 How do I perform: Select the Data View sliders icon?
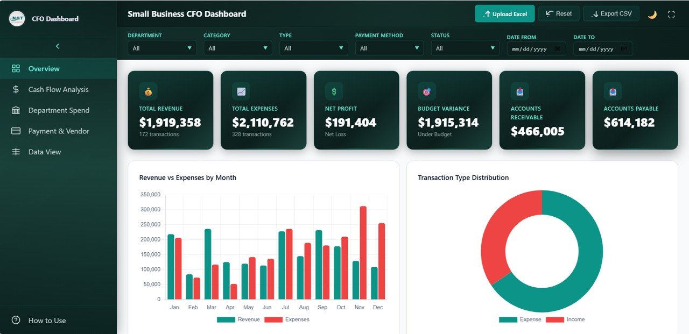[15, 152]
